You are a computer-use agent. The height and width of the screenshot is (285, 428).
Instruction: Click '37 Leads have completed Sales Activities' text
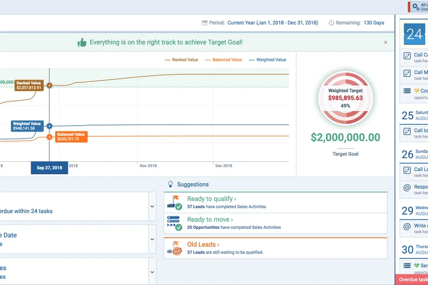tap(226, 207)
